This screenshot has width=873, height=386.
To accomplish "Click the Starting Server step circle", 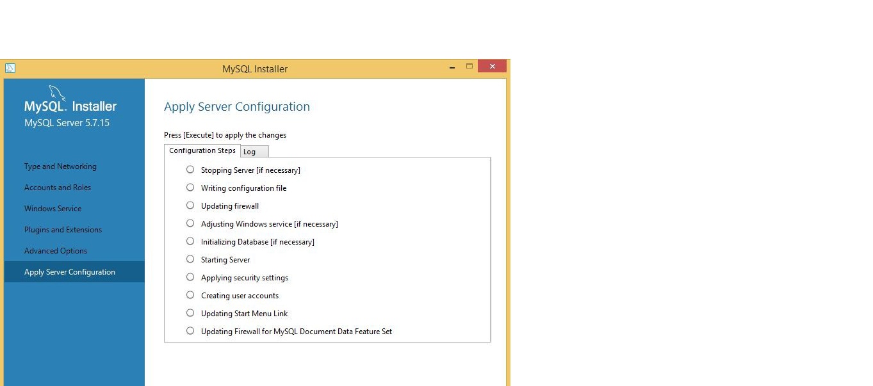I will click(x=190, y=259).
